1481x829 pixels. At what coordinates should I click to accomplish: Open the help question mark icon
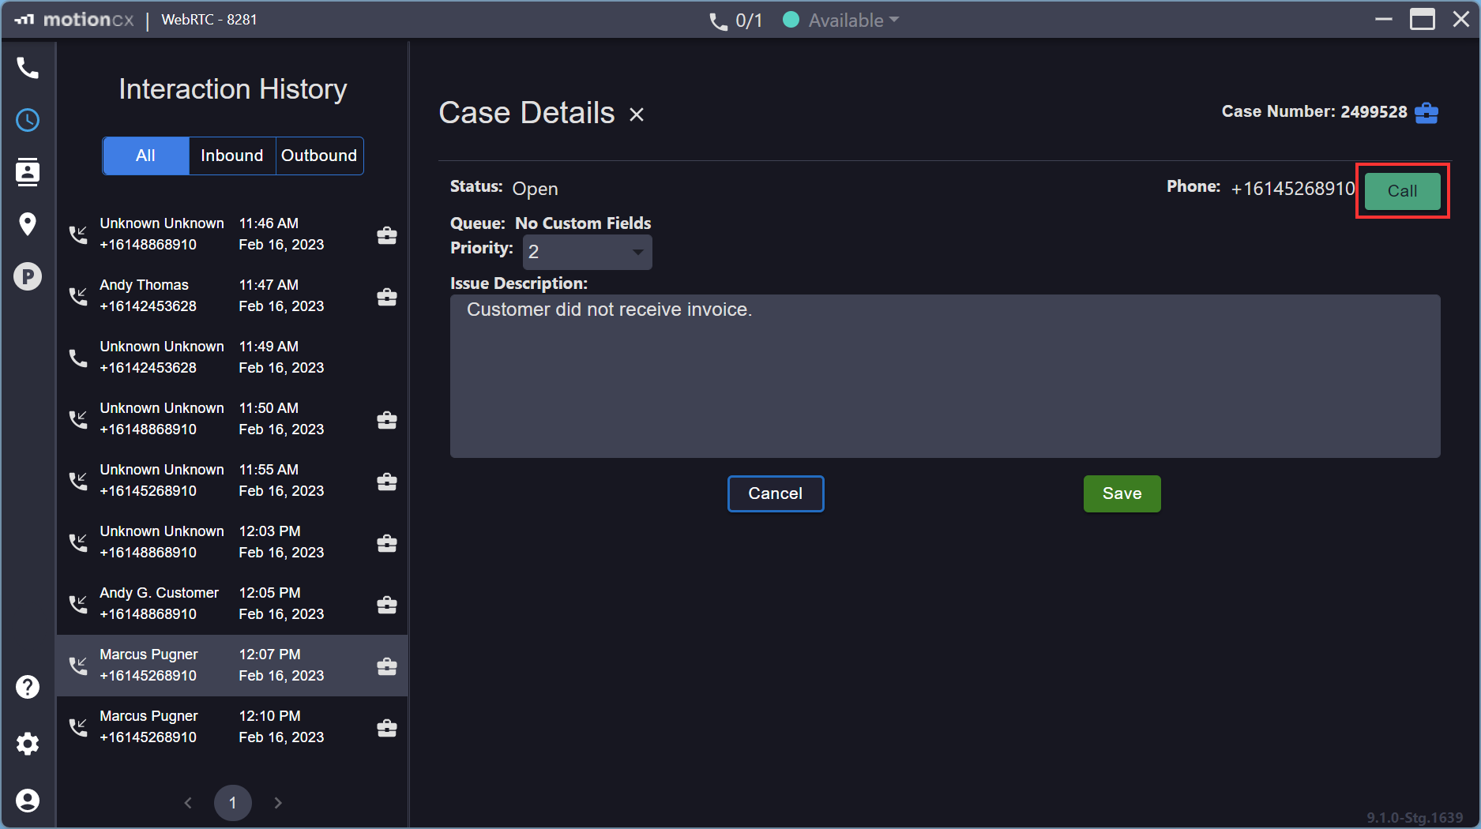28,687
